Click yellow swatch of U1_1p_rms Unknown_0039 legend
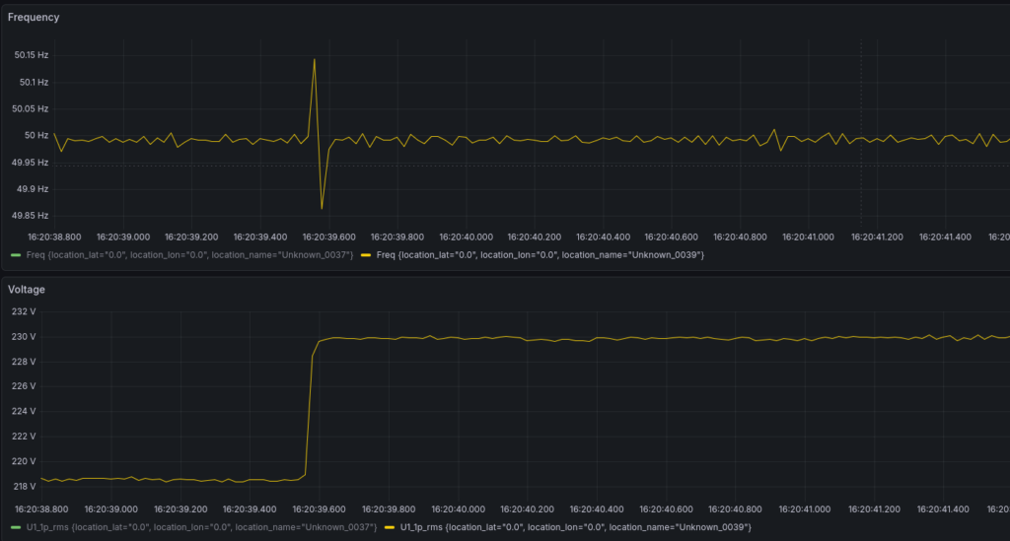The image size is (1010, 541). [389, 527]
